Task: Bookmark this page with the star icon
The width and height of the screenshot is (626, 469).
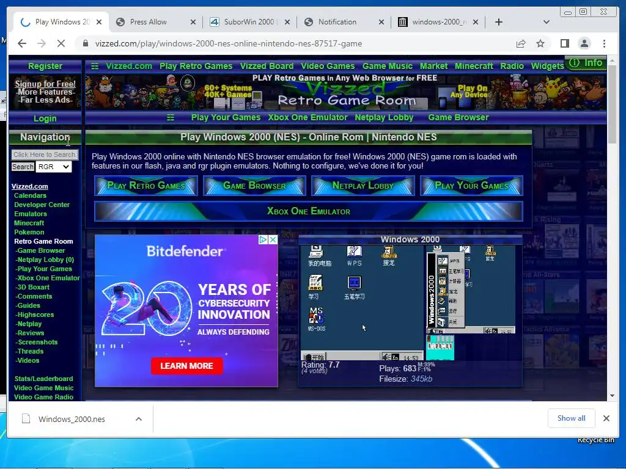Action: click(x=540, y=43)
